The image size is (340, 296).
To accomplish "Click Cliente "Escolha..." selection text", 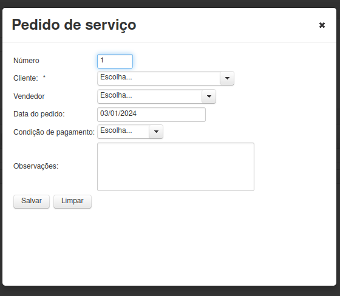I will click(116, 77).
